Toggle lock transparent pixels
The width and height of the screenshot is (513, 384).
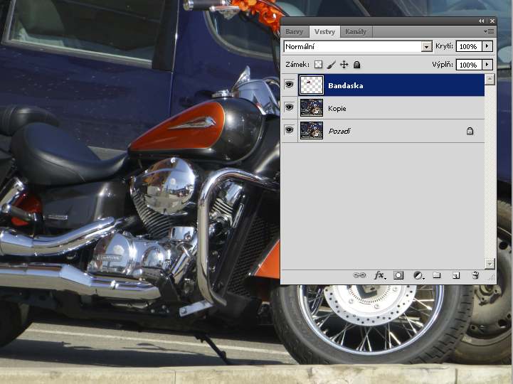pos(318,65)
